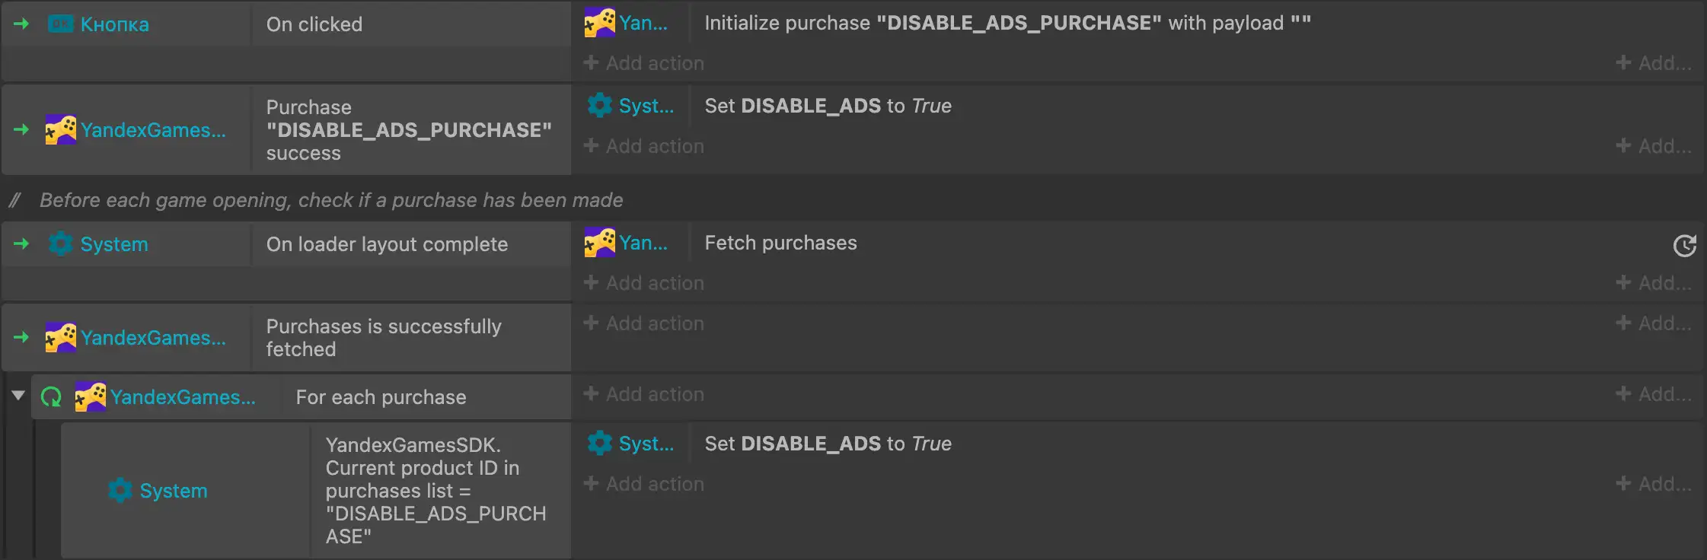Click the green arrow of the On clicked event
This screenshot has width=1707, height=560.
point(21,24)
